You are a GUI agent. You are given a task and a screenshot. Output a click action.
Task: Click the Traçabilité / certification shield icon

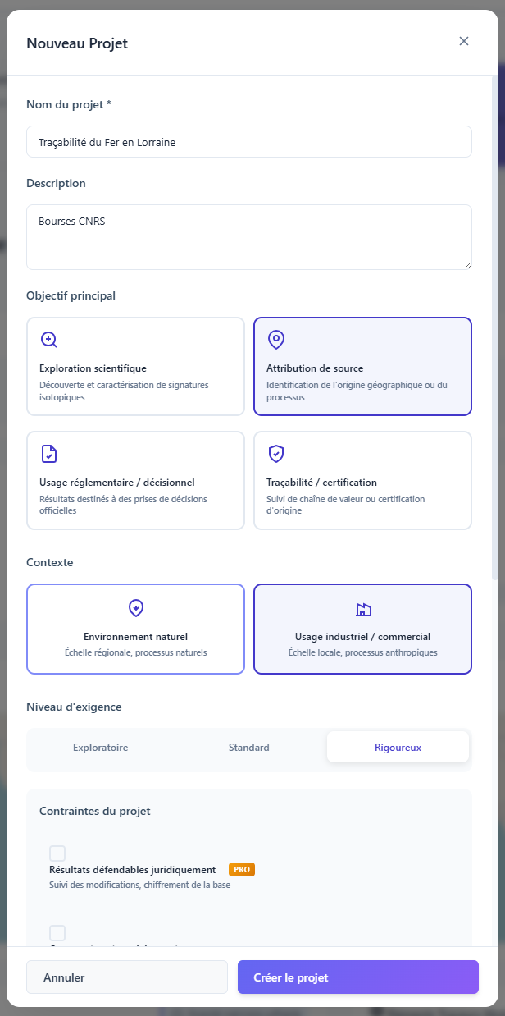[276, 453]
